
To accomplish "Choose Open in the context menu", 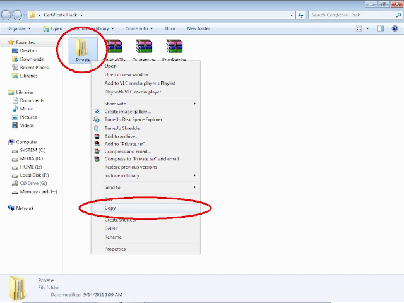I will pos(146,66).
